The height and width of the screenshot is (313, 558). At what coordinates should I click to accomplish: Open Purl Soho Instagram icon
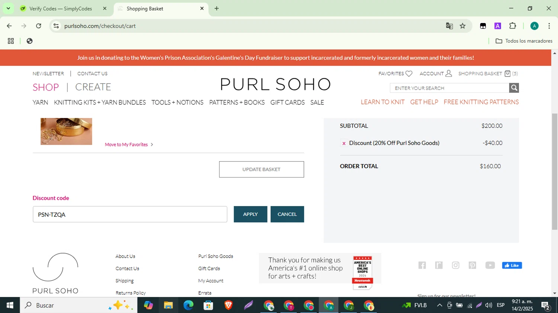[456, 265]
